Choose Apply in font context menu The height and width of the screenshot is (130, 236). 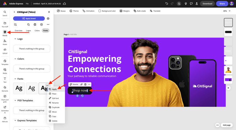point(56,89)
